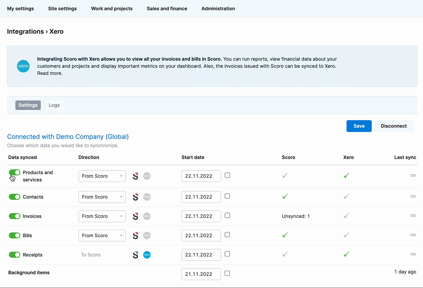Click Contacts start date field

coord(201,197)
